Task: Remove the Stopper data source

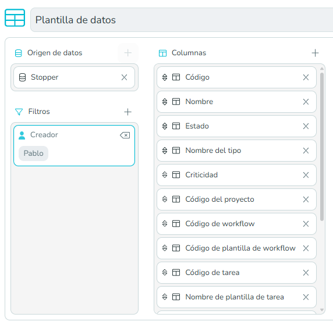Action: (x=124, y=77)
